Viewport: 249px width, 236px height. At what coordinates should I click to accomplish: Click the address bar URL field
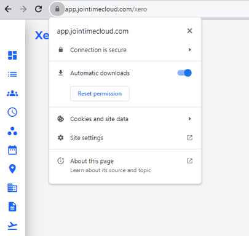(x=156, y=9)
